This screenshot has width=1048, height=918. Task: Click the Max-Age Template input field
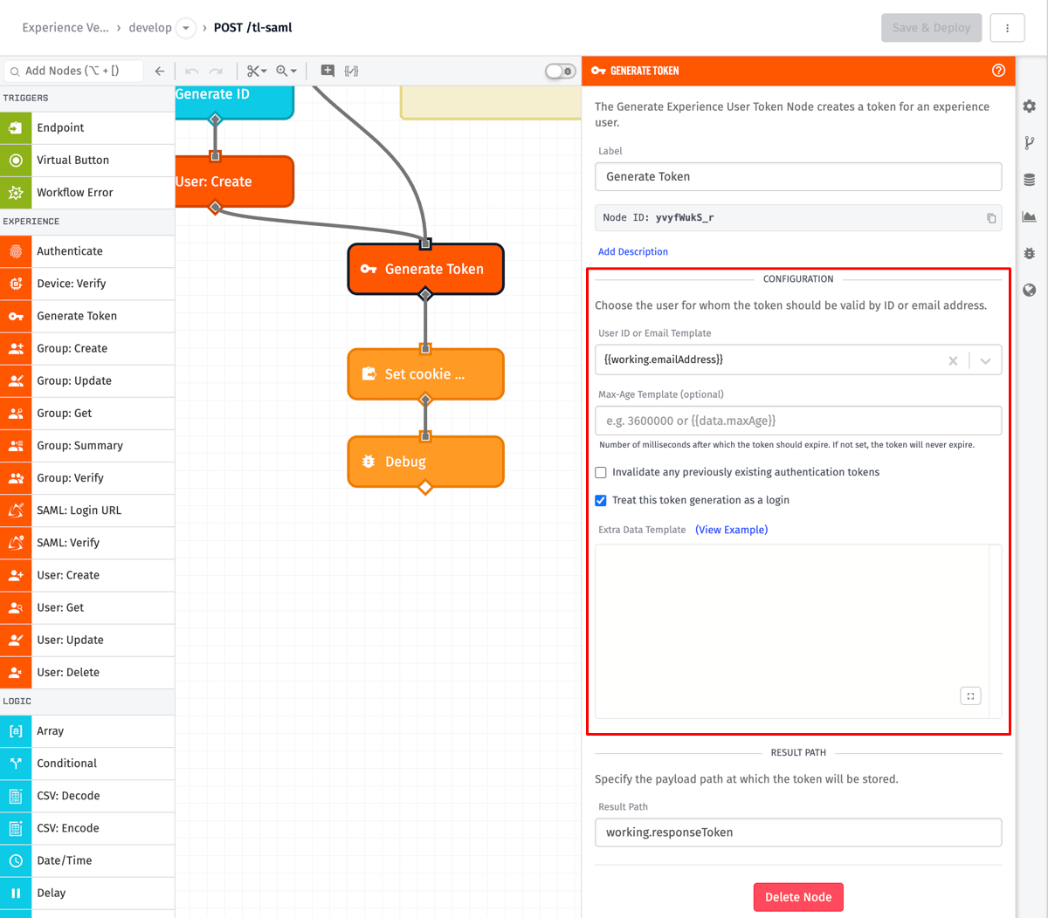798,421
